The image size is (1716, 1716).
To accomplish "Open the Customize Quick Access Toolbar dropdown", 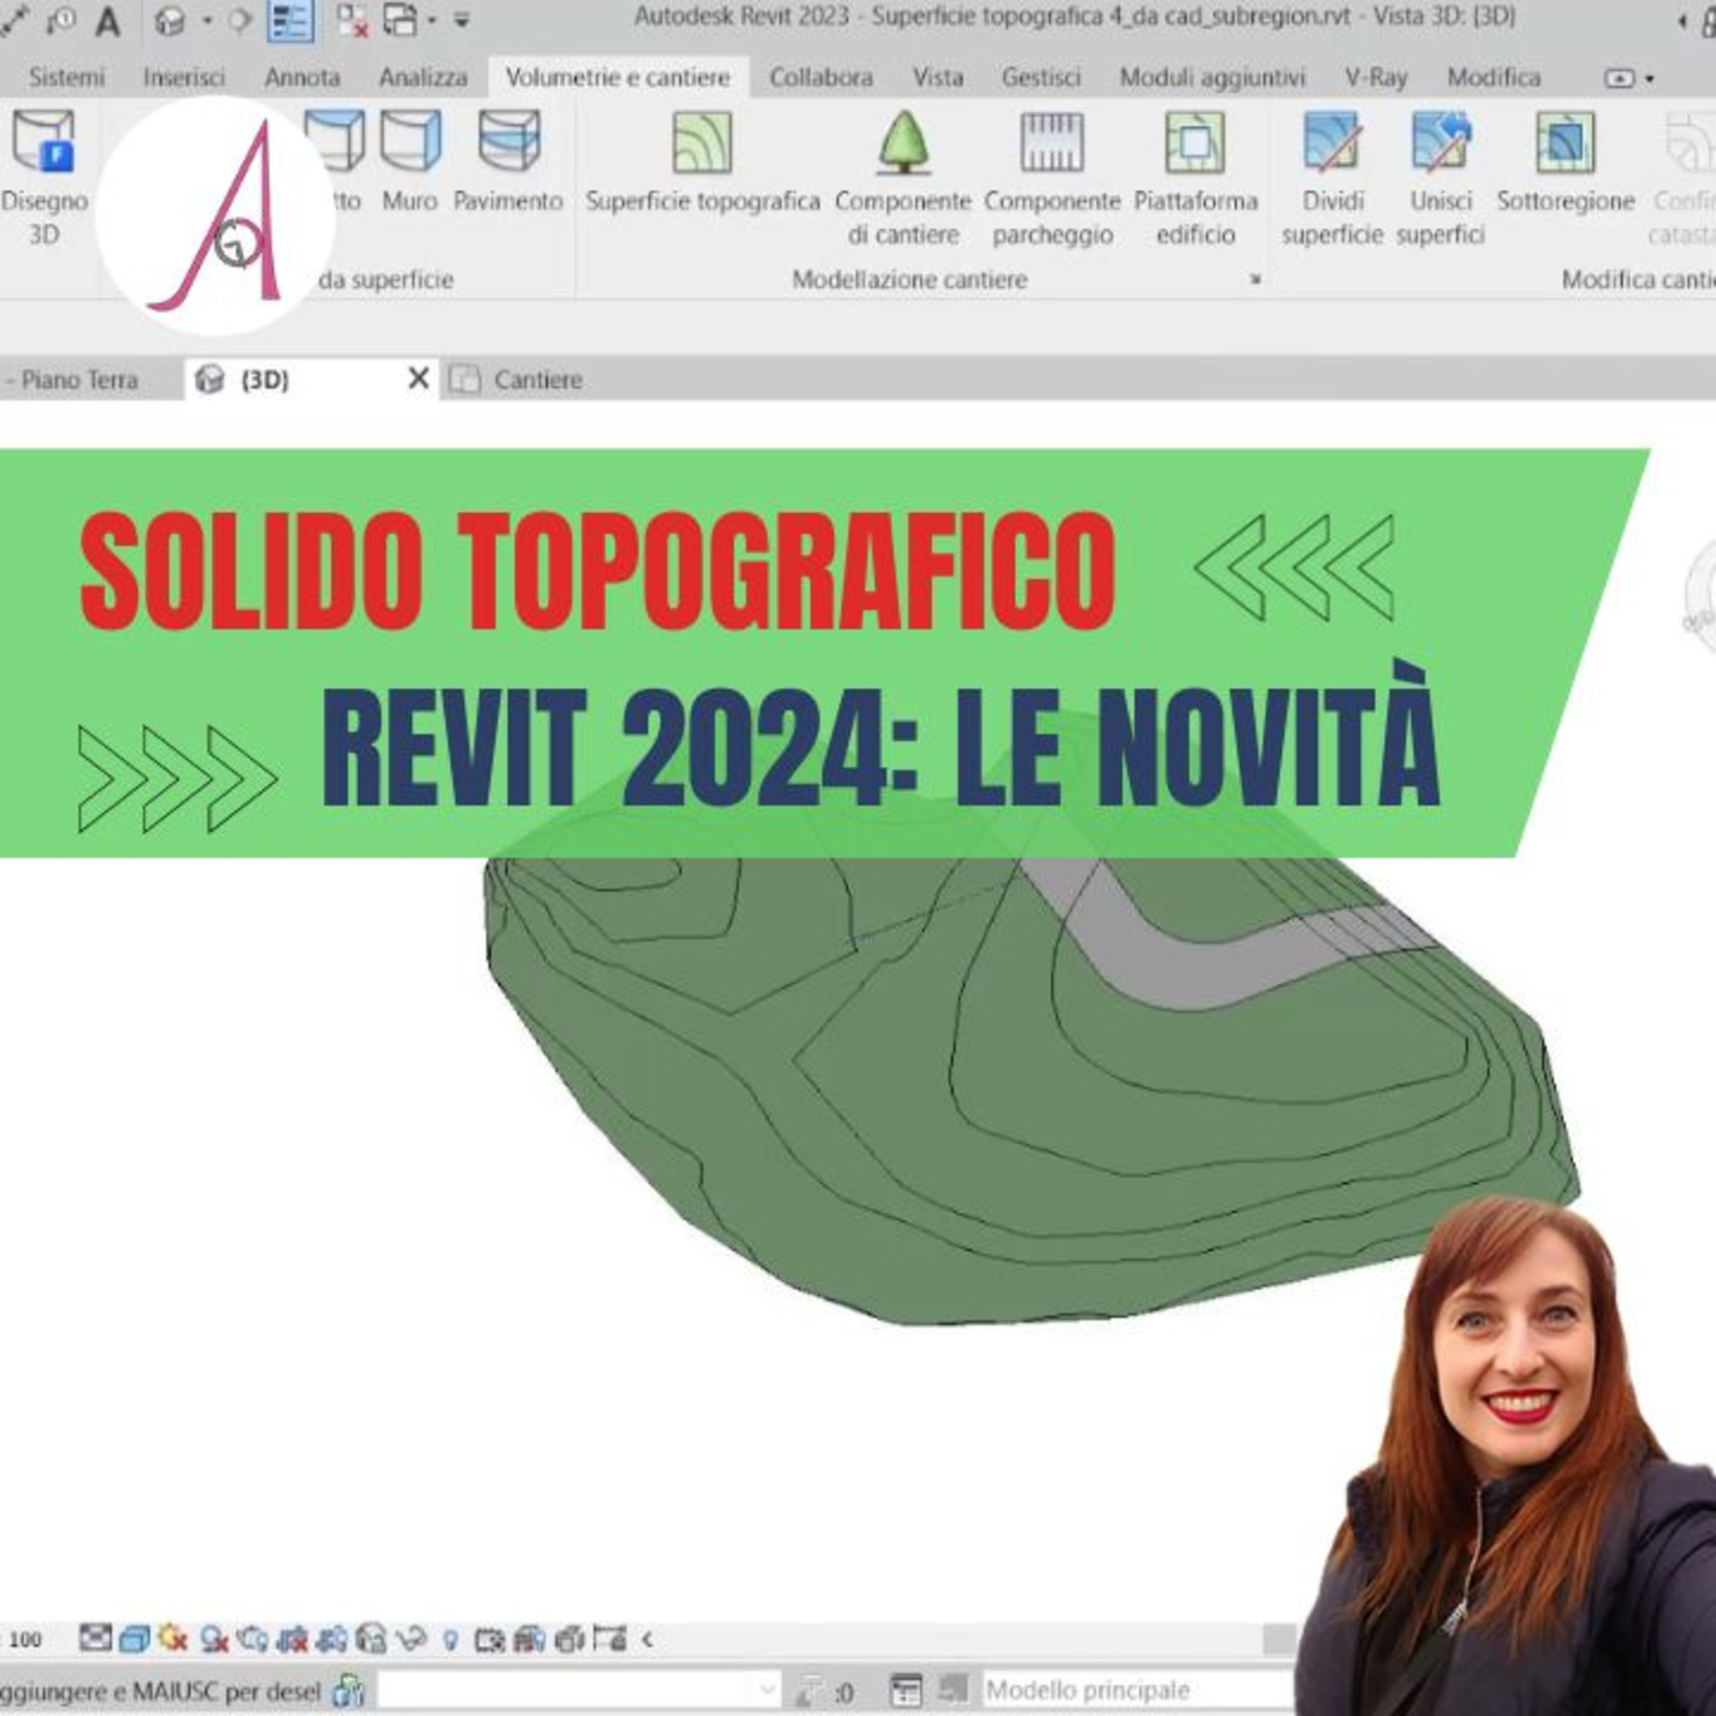I will coord(462,21).
